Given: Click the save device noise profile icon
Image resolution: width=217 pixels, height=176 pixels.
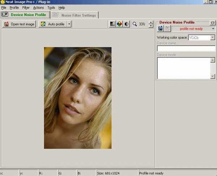Looking at the screenshot, I should click(x=160, y=29).
